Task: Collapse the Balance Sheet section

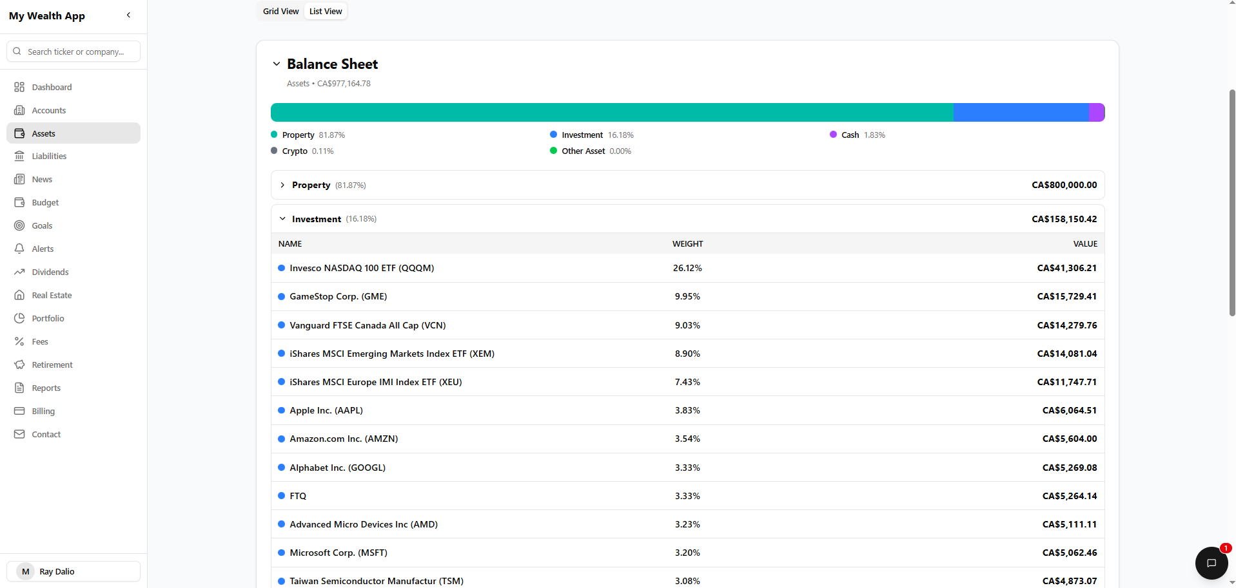Action: click(x=277, y=64)
